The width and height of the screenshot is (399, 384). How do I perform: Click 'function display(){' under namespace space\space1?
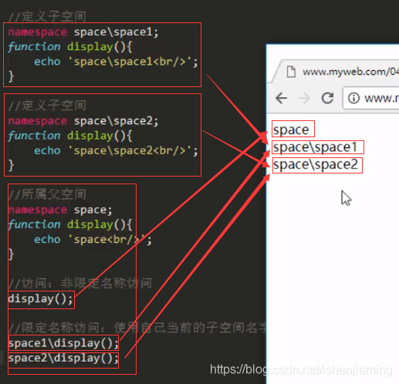point(70,47)
